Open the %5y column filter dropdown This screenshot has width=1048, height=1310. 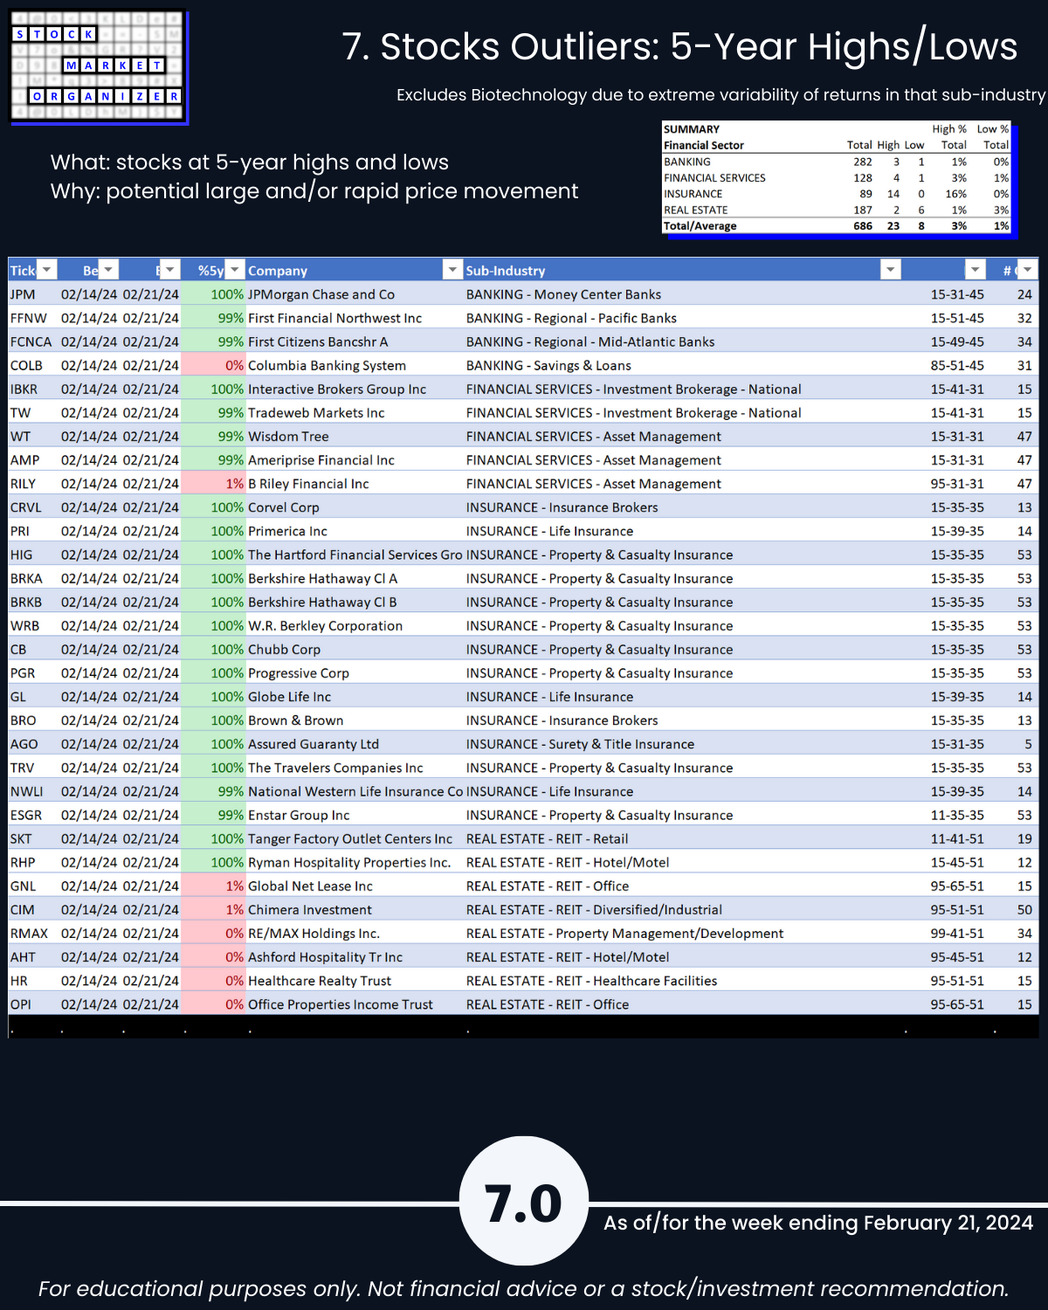point(235,270)
